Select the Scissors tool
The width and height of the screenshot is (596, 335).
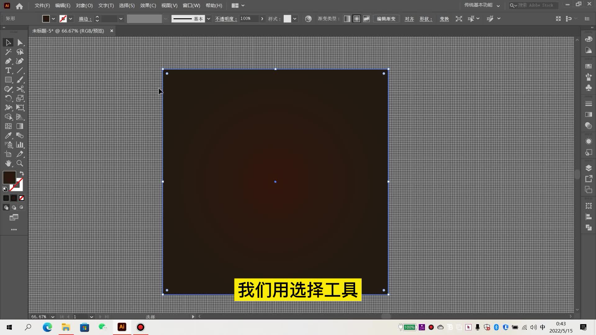20,89
